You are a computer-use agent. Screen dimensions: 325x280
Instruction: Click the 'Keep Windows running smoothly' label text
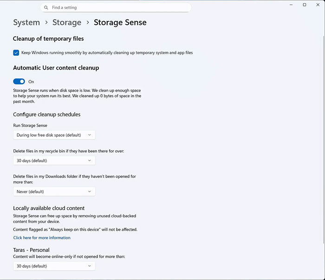coord(107,53)
